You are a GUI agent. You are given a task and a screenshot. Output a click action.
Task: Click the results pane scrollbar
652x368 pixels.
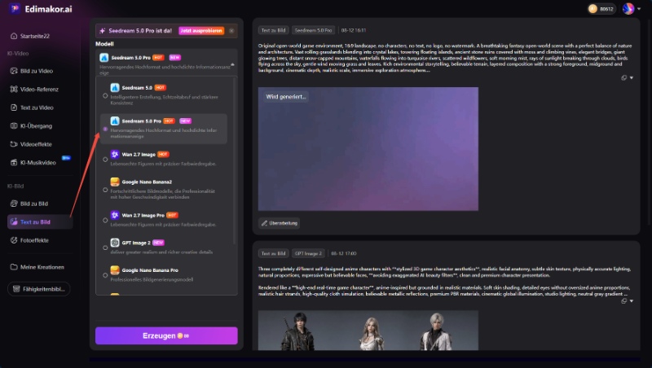tap(647, 122)
